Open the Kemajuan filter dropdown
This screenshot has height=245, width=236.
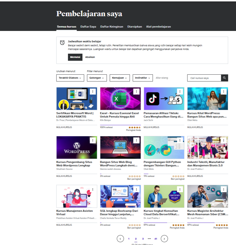pyautogui.click(x=119, y=78)
